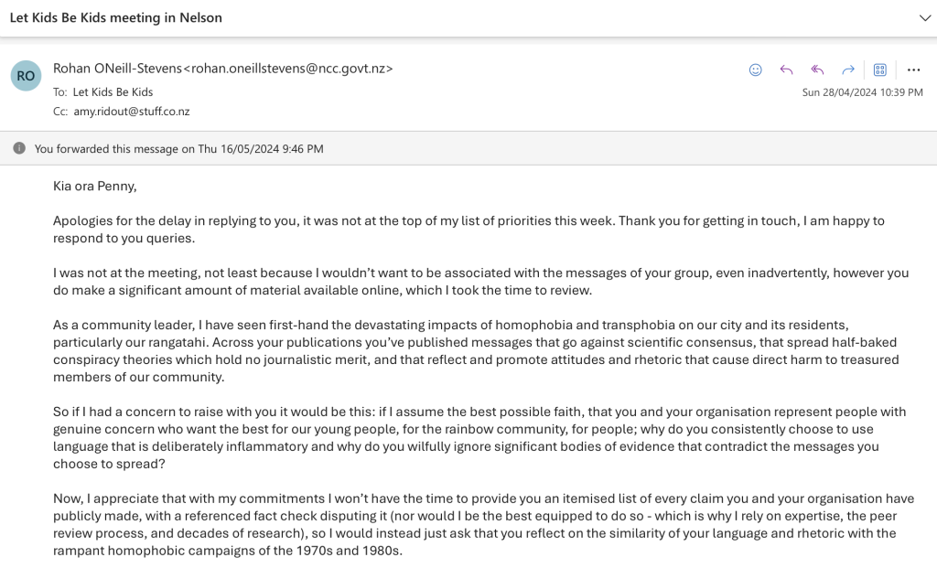
Task: Select the greeting Kia ora Penny in the body
Action: pyautogui.click(x=92, y=185)
